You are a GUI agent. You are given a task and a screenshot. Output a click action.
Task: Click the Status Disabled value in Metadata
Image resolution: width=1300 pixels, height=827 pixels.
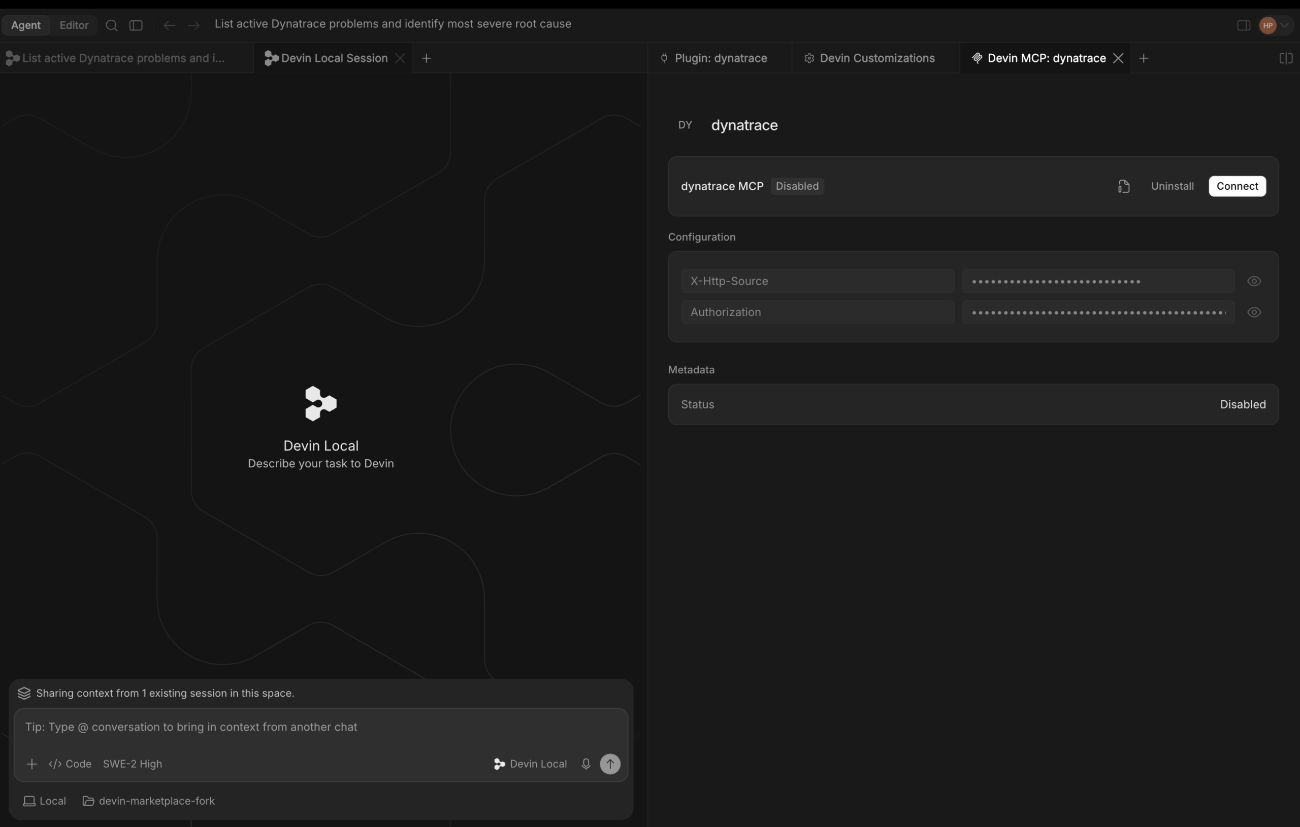pos(1242,404)
